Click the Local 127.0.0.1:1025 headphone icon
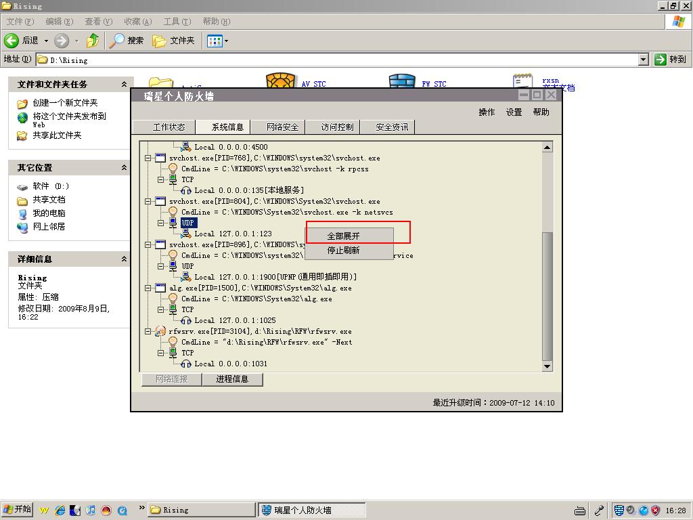The image size is (693, 520). point(186,320)
